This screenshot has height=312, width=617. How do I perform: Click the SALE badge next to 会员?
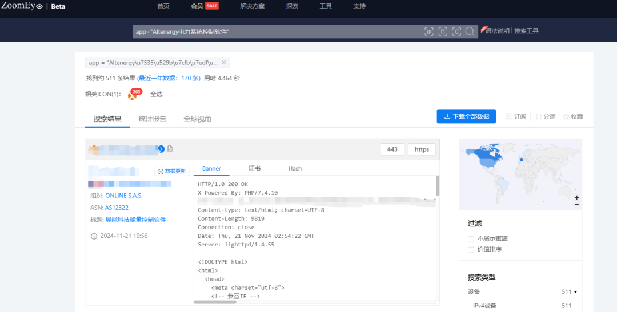click(x=212, y=6)
